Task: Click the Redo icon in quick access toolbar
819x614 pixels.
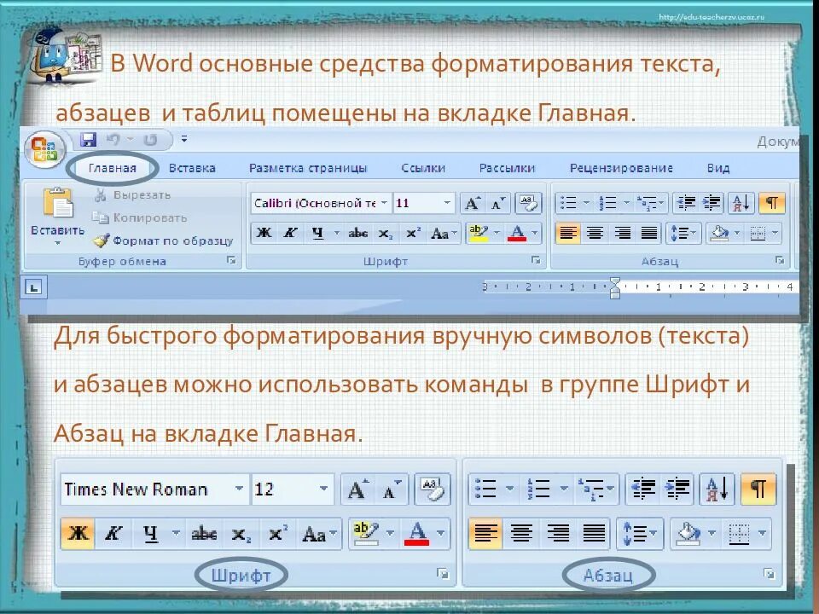Action: [x=150, y=139]
